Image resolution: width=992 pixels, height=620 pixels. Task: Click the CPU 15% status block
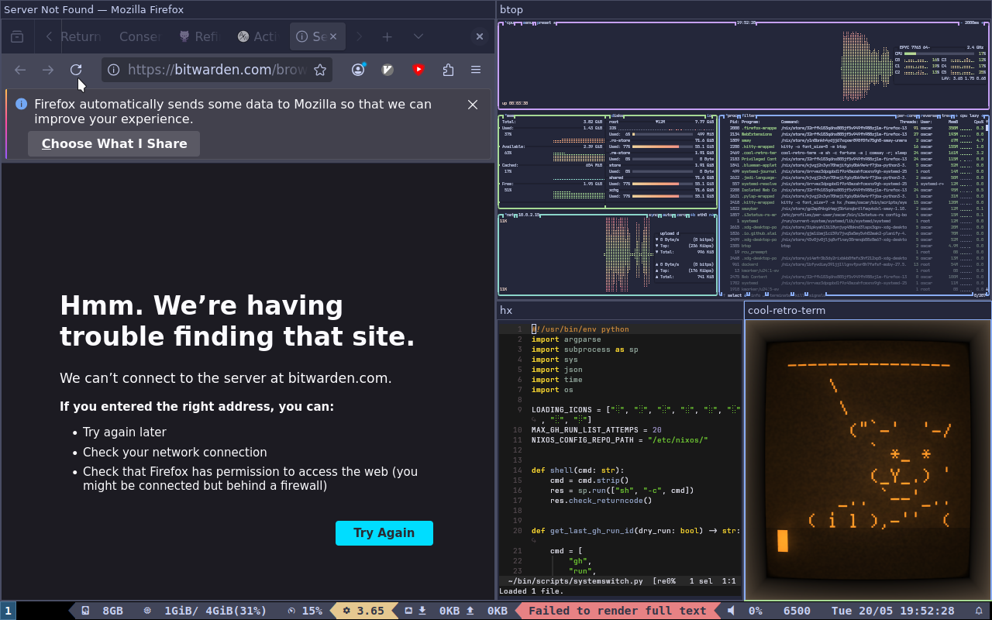pos(305,611)
